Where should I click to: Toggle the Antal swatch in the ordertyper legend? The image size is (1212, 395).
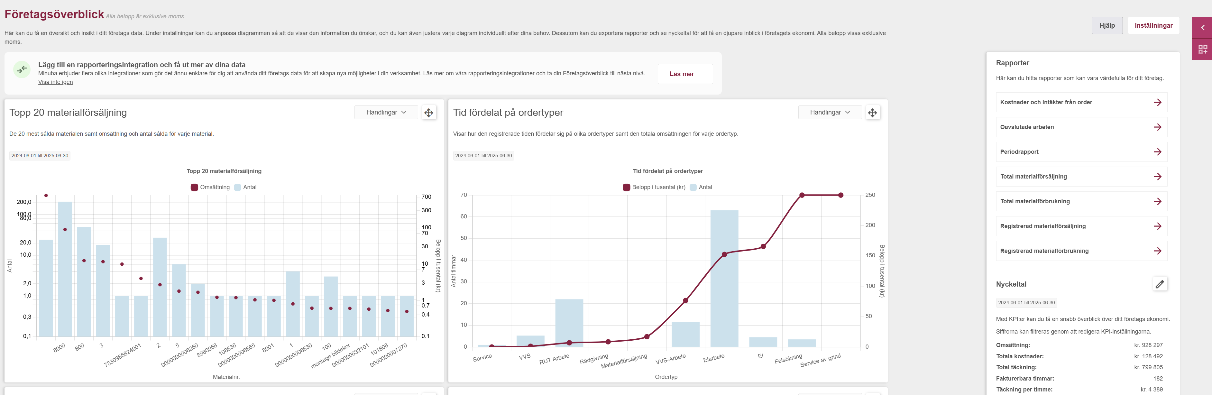[x=693, y=187]
